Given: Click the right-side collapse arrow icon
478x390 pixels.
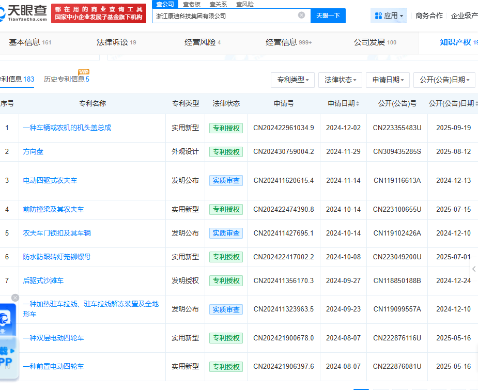Looking at the screenshot, I should [474, 269].
